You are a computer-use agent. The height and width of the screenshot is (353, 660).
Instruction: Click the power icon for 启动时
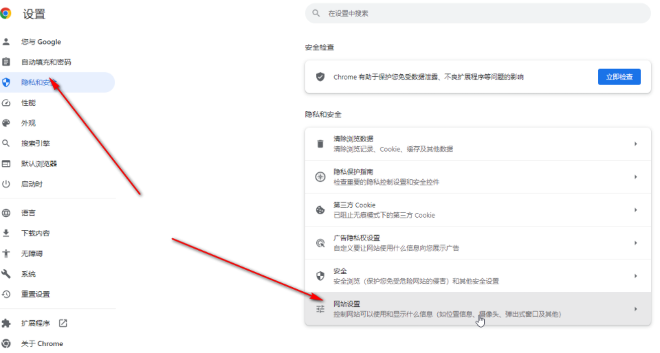click(6, 184)
